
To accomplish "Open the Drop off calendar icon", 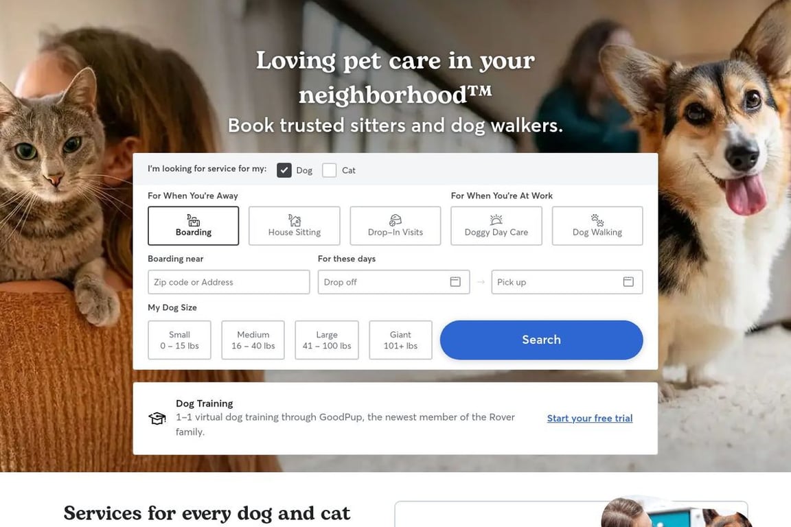I will [x=455, y=281].
